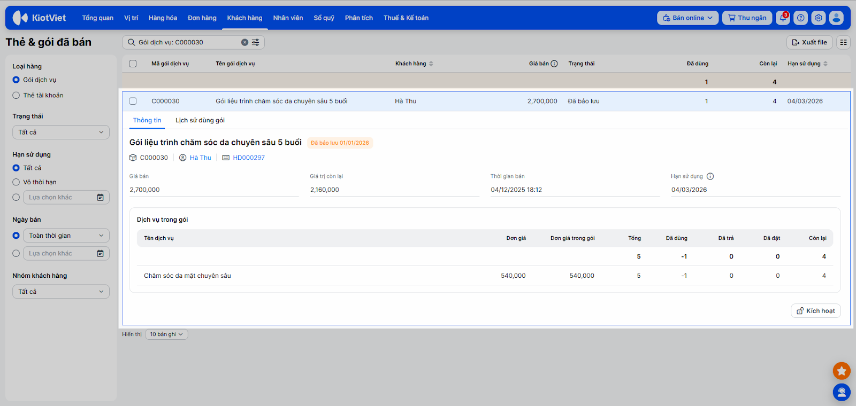This screenshot has width=856, height=406.
Task: Clear the search filter with the X icon
Action: click(244, 42)
